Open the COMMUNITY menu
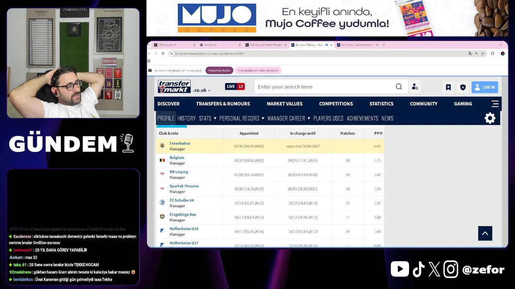This screenshot has height=289, width=515. 424,104
